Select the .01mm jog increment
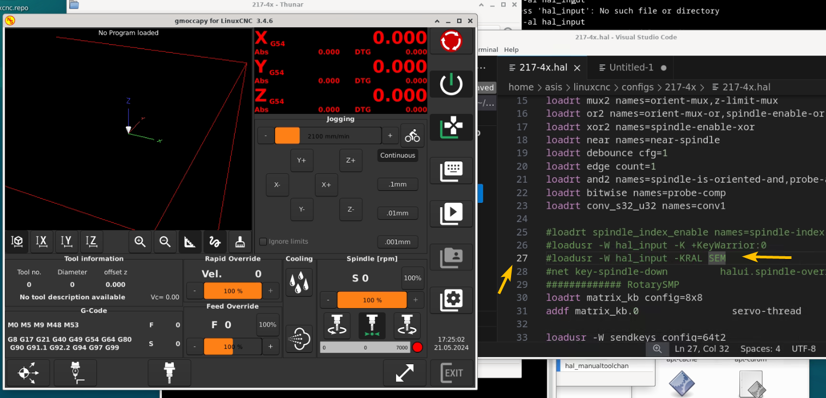Viewport: 826px width, 398px height. pos(398,213)
